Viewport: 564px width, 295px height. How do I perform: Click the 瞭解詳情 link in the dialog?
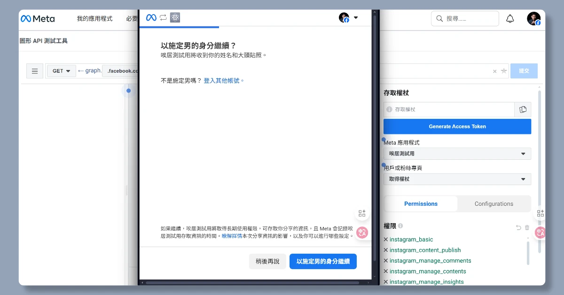pyautogui.click(x=232, y=236)
